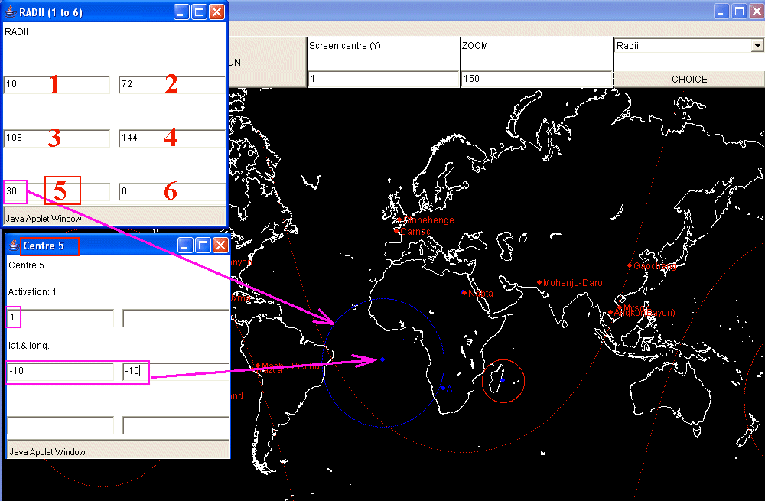Click the Activation field containing 1
The image size is (765, 501).
60,318
